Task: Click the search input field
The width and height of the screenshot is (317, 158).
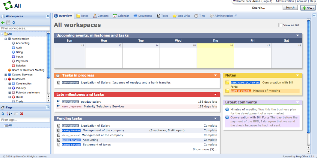Action: click(x=267, y=8)
